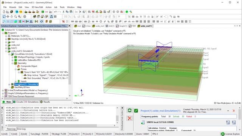The height and width of the screenshot is (136, 242).
Task: Click the New document icon
Action: click(4, 12)
